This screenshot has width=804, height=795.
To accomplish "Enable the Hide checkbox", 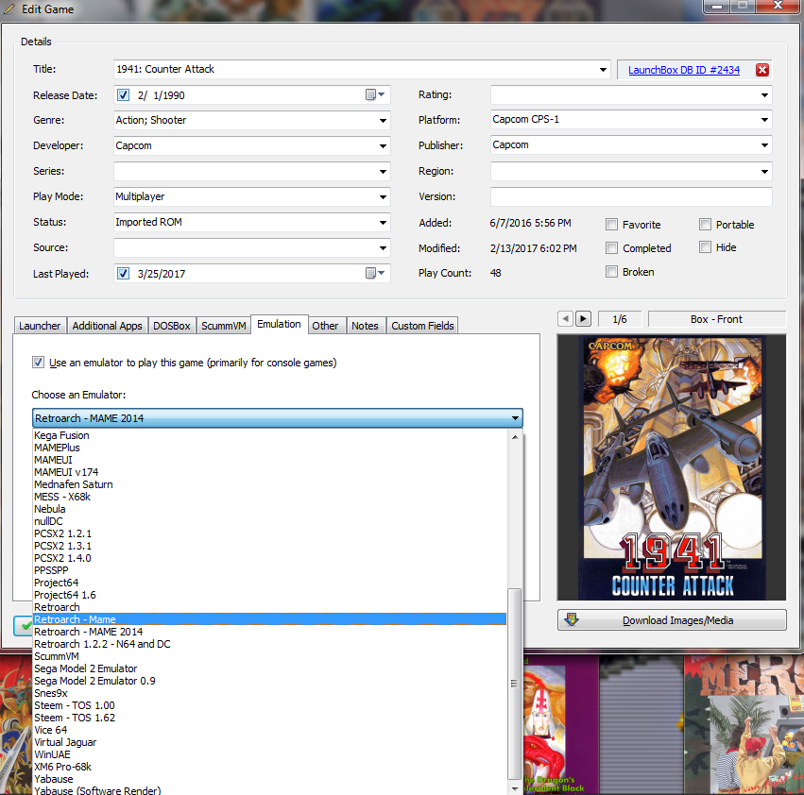I will 705,247.
